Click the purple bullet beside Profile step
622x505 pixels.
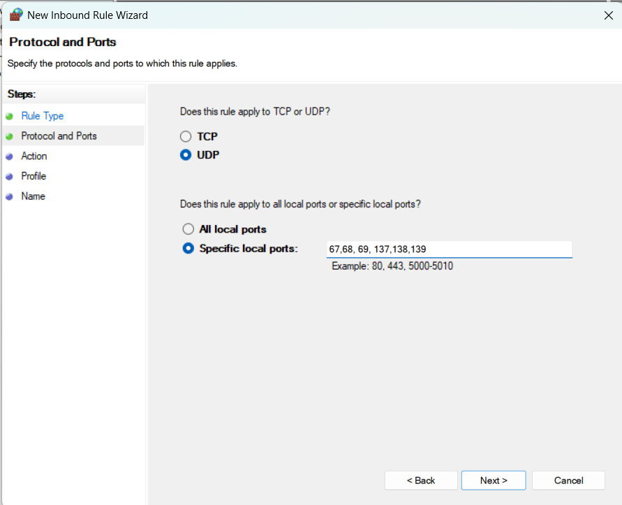9,177
